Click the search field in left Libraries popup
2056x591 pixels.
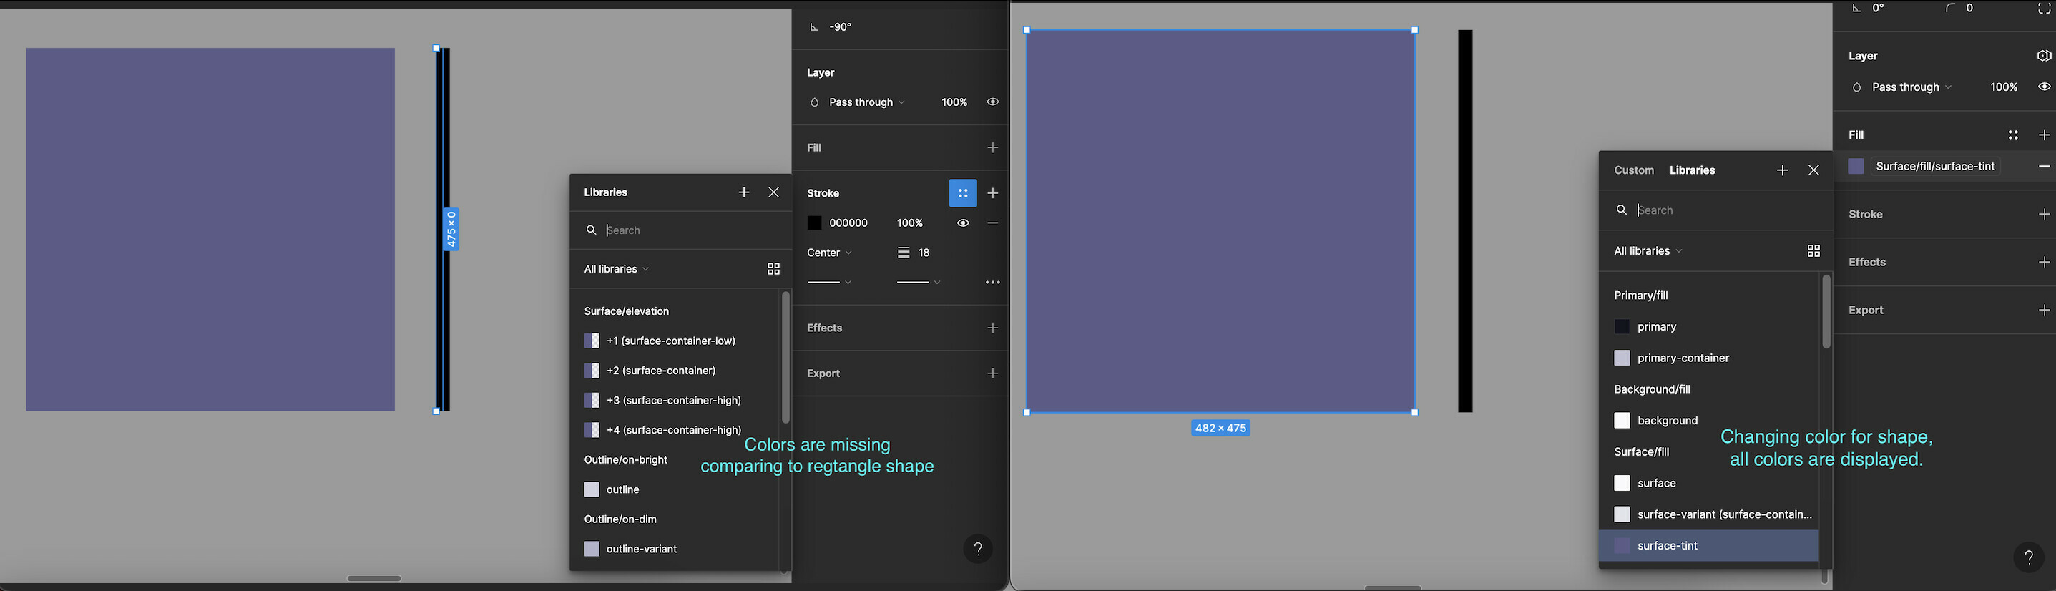pos(682,230)
